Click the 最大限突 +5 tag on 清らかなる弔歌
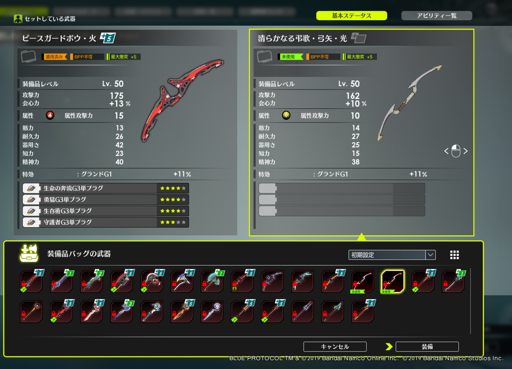512x369 pixels. point(359,57)
